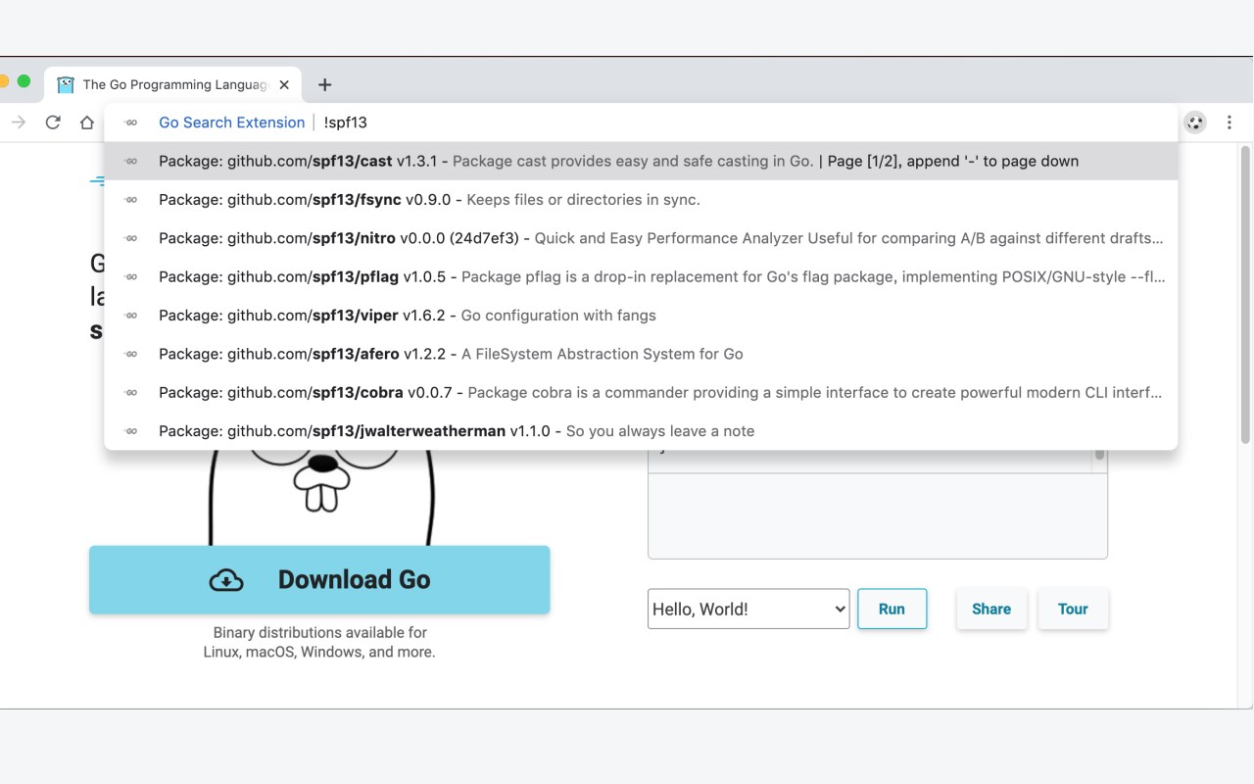
Task: Click the Download Go button
Action: click(x=319, y=580)
